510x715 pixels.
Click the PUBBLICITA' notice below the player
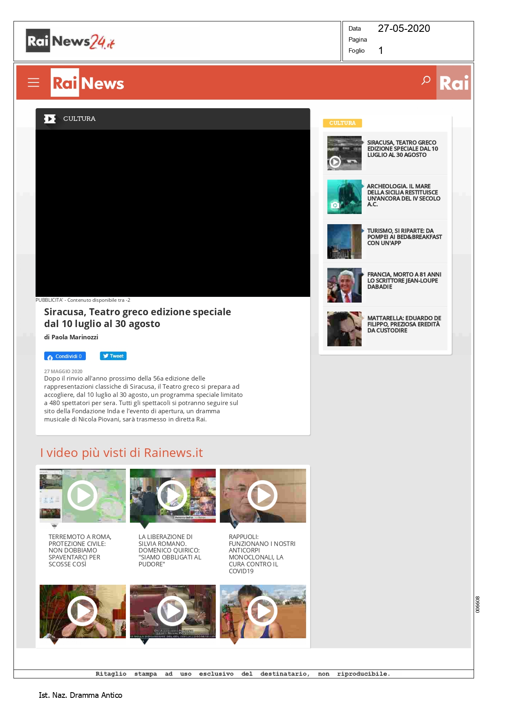(x=83, y=300)
